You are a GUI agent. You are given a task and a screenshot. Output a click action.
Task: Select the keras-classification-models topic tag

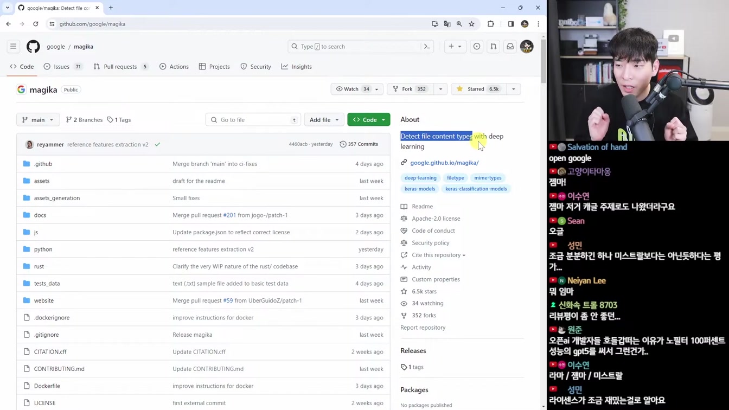(x=476, y=189)
